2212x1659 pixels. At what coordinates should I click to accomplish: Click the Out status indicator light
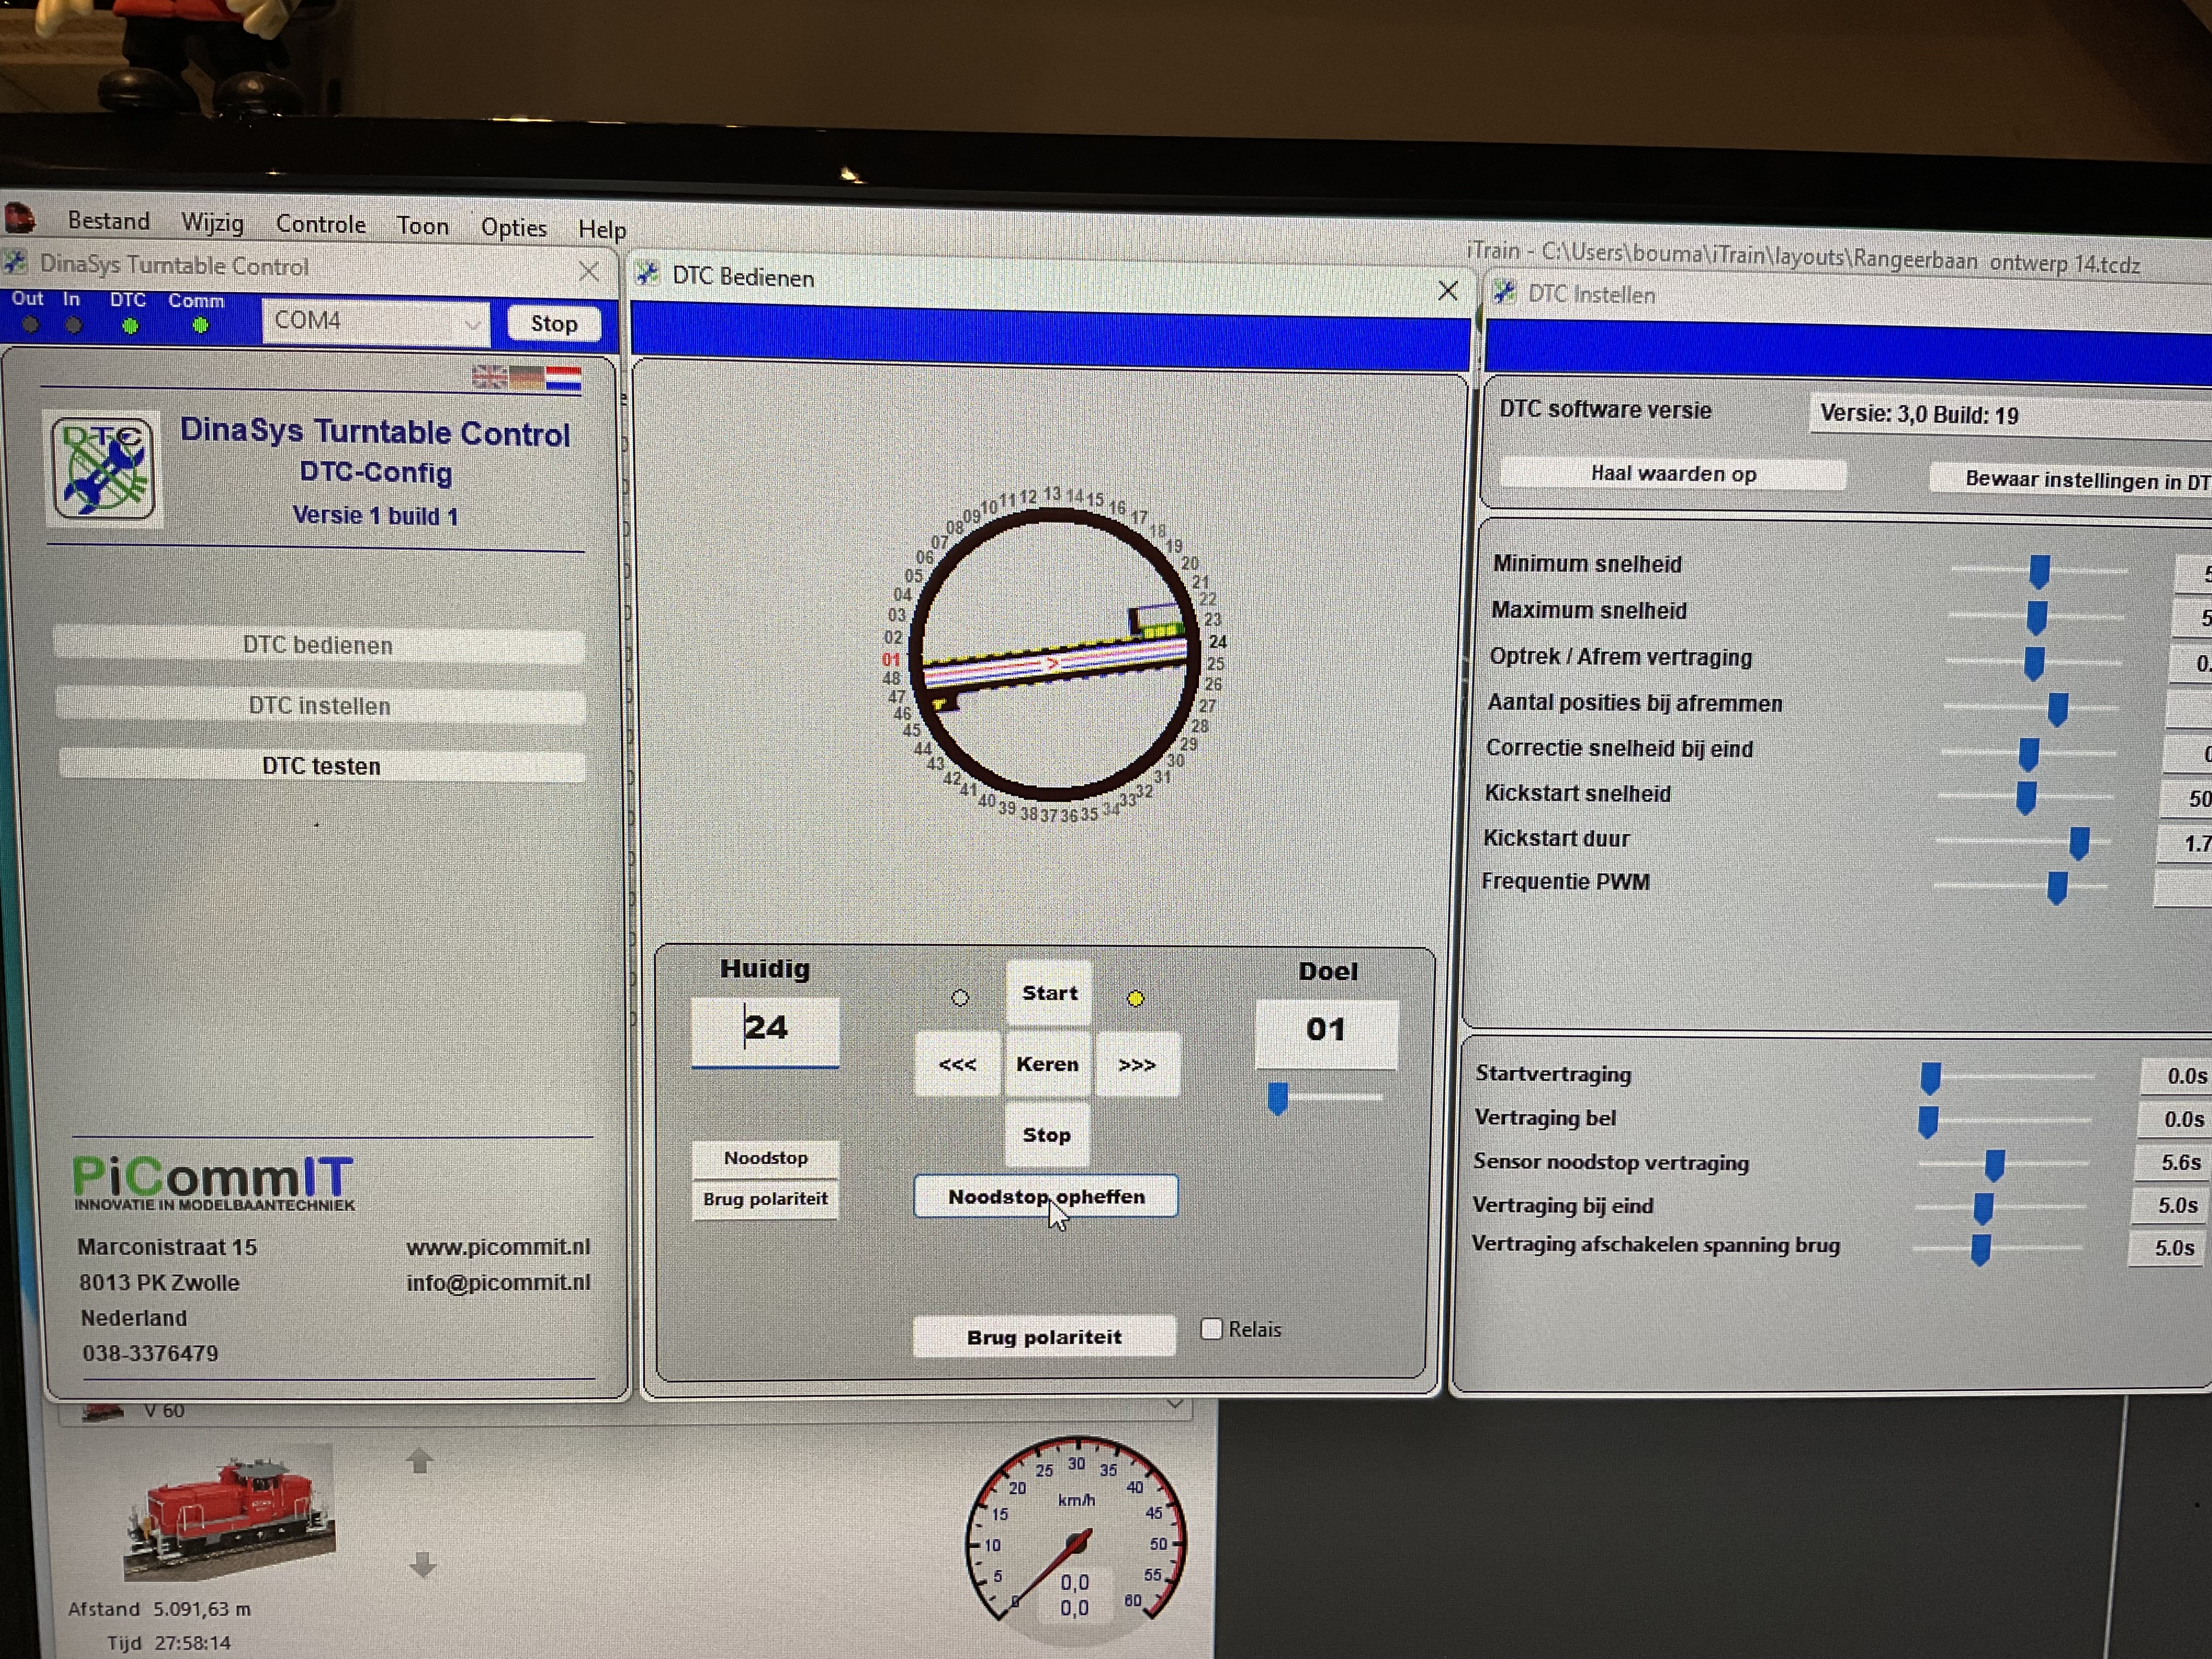pos(30,325)
